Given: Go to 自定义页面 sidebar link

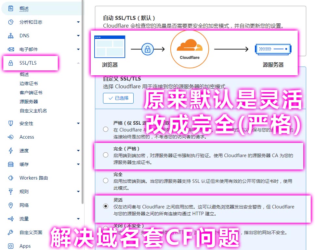Looking at the screenshot, I should pyautogui.click(x=31, y=232).
